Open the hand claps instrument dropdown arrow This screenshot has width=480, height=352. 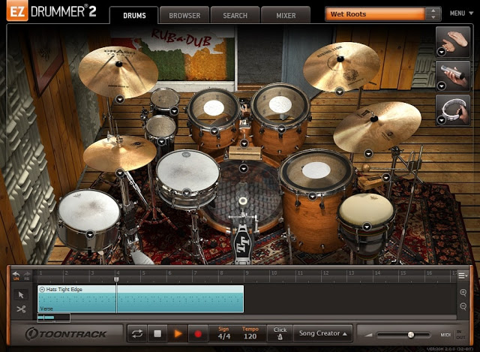click(x=442, y=52)
